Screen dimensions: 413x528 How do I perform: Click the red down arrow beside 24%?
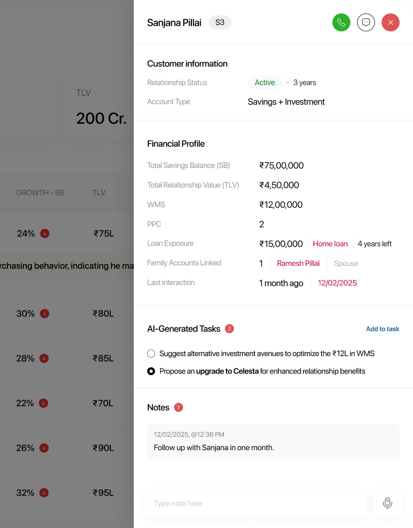[45, 233]
